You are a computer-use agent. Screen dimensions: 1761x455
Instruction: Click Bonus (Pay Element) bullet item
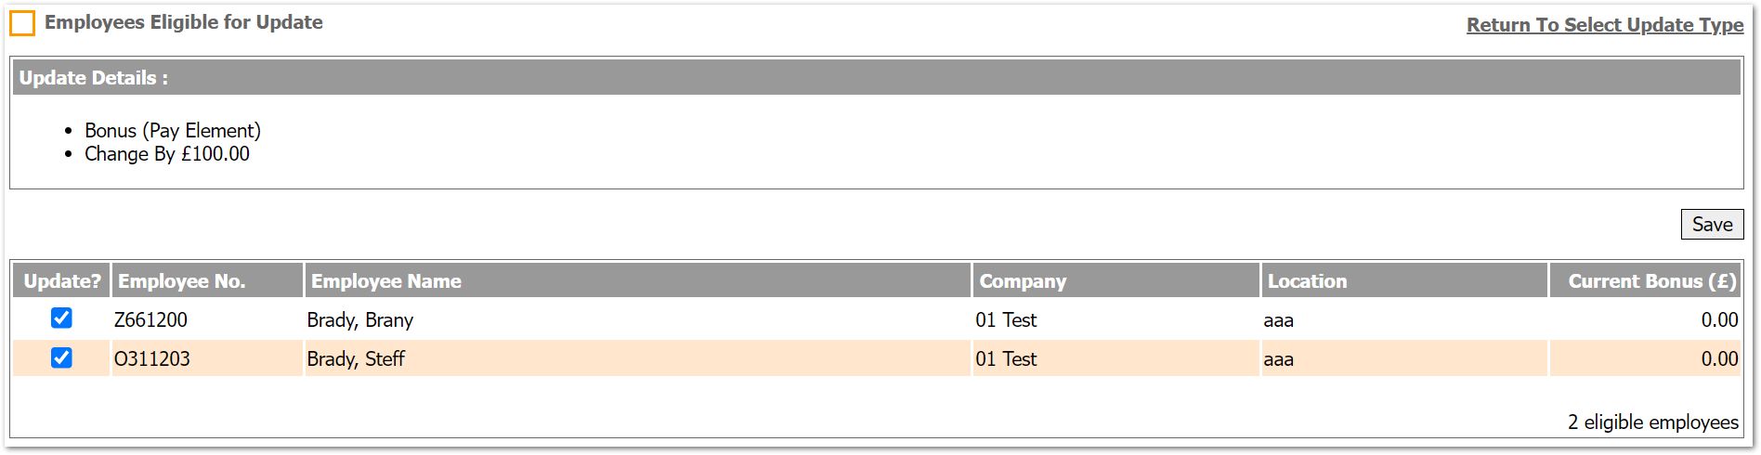pyautogui.click(x=173, y=131)
